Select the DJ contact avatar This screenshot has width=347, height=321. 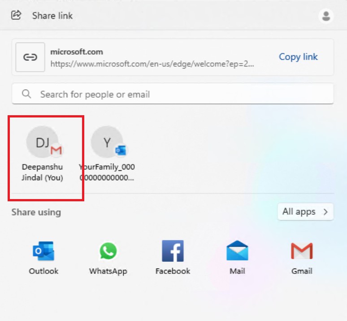tap(42, 142)
